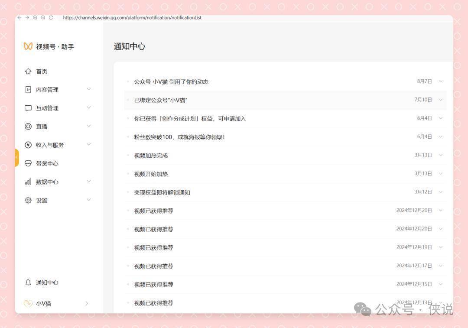Click the orange sidebar collapse handle

(x=17, y=158)
